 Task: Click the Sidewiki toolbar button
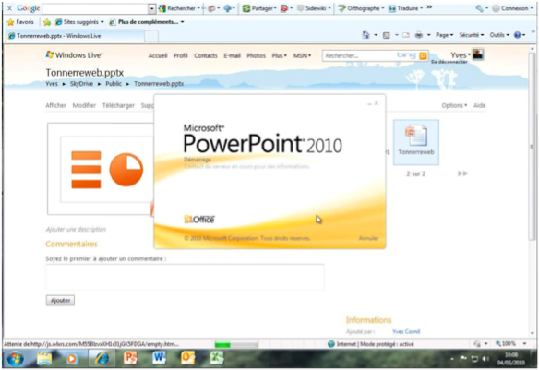(314, 8)
